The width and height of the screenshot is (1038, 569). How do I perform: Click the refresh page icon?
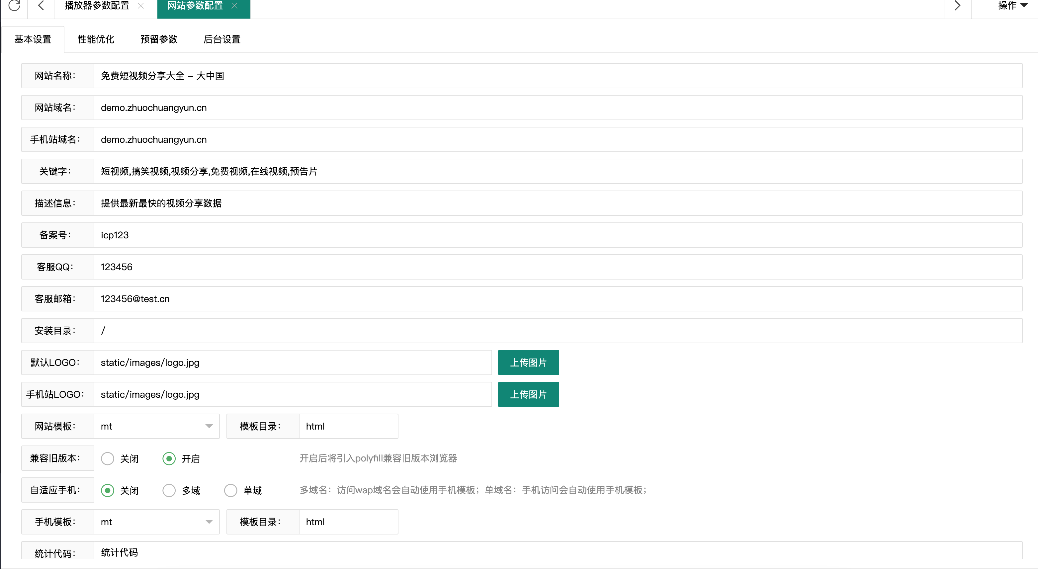(x=14, y=5)
